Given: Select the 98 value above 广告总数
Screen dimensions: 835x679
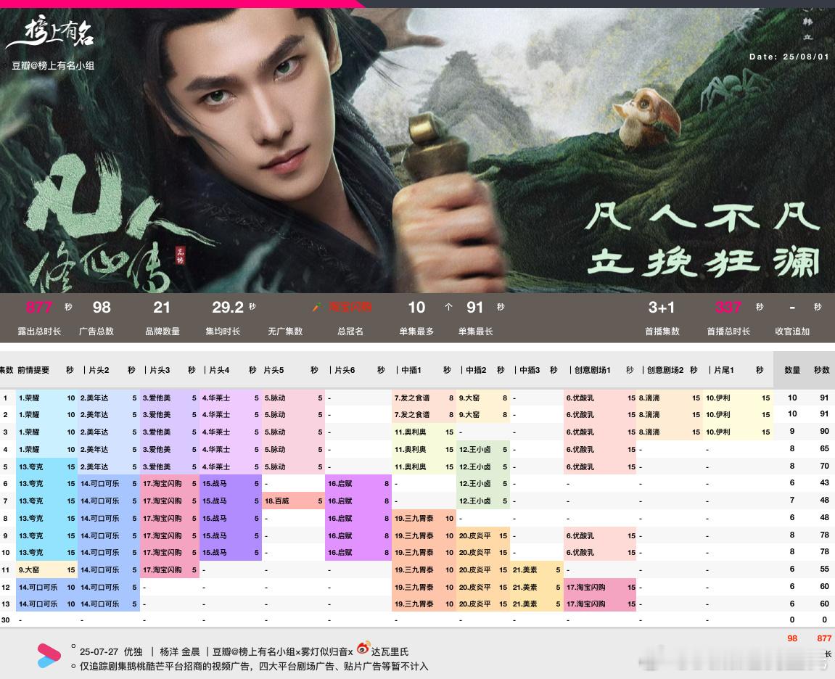Looking at the screenshot, I should [102, 308].
